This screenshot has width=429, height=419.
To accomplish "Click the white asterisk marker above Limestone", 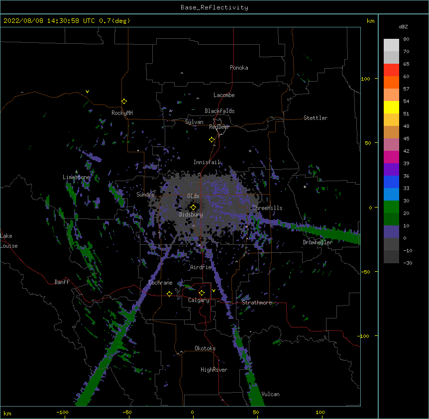I will (x=76, y=172).
